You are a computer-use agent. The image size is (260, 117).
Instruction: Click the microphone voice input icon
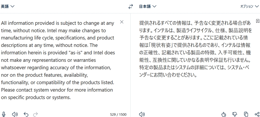click(x=4, y=114)
